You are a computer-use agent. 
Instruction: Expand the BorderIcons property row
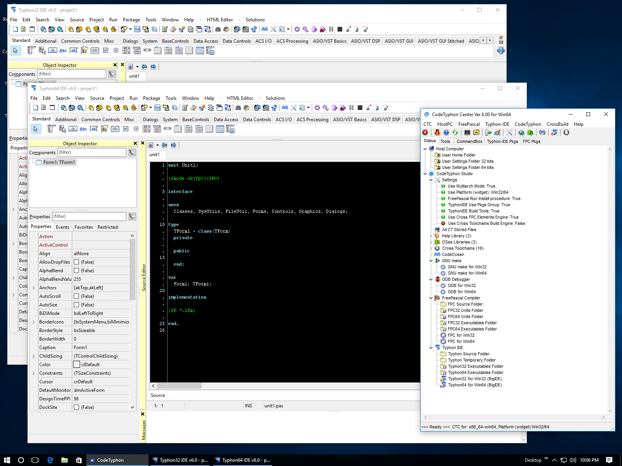(34, 322)
